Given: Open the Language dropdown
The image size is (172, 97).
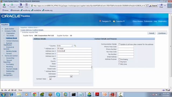Looking at the screenshot, I should click(64, 76).
